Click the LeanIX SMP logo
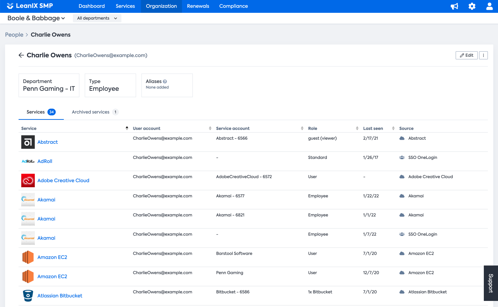The width and height of the screenshot is (498, 307). (30, 6)
